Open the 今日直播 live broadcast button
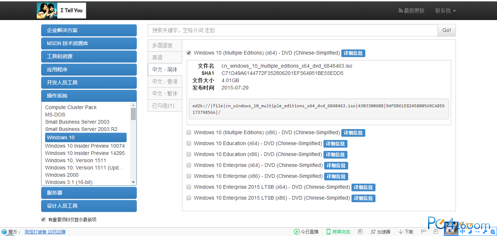 coord(306,232)
